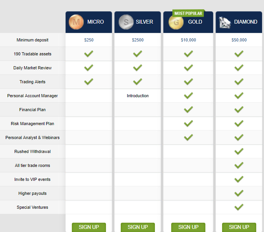This screenshot has height=232, width=264.
Task: Sign up for the Diamond account
Action: [239, 227]
